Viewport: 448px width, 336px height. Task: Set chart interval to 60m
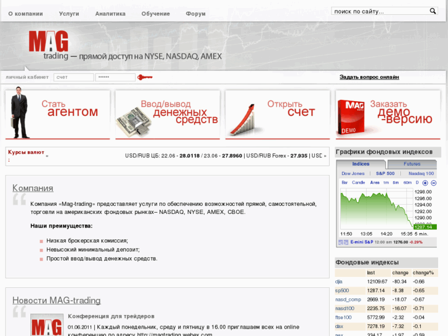point(407,182)
